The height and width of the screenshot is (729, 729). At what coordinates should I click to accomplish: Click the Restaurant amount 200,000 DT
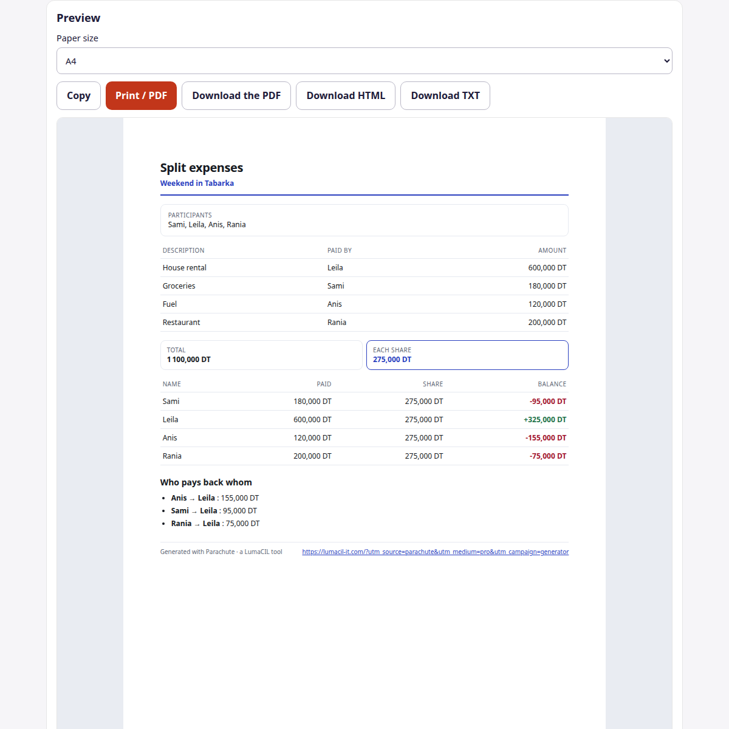coord(547,322)
